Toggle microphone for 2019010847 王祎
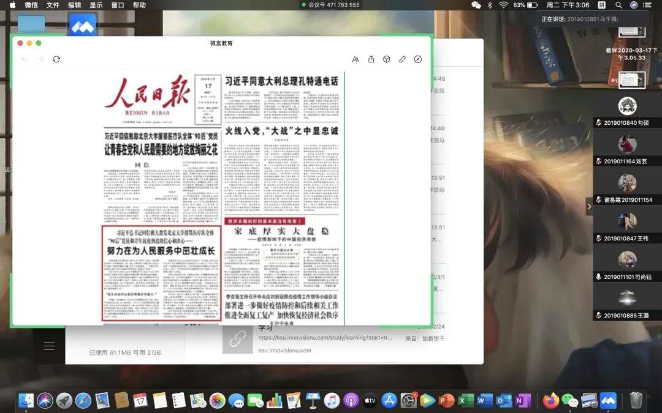 coord(598,239)
